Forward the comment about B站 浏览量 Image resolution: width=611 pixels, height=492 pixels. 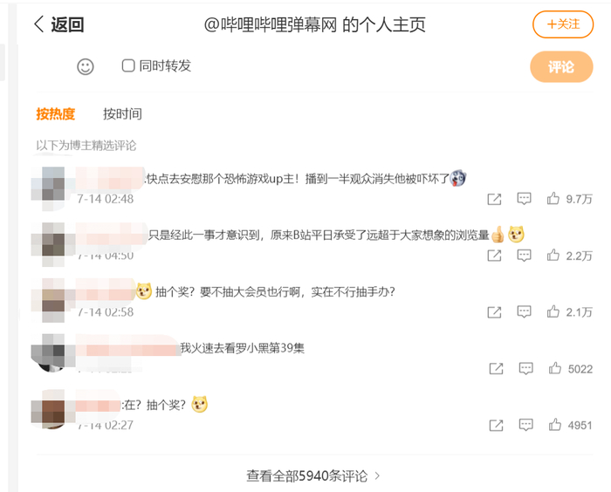[x=495, y=256]
